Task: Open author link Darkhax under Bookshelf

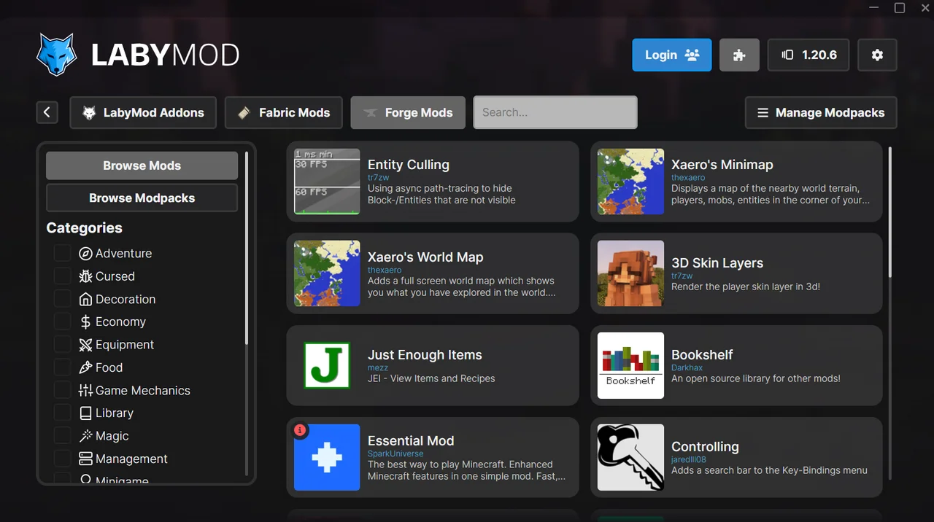Action: point(687,368)
